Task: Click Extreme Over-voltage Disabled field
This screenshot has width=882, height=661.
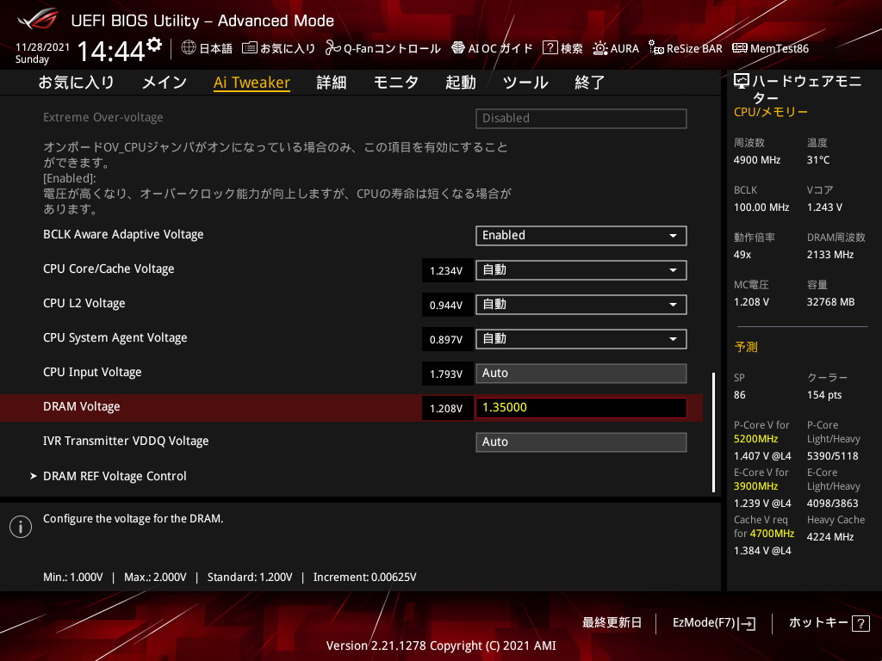Action: tap(581, 119)
